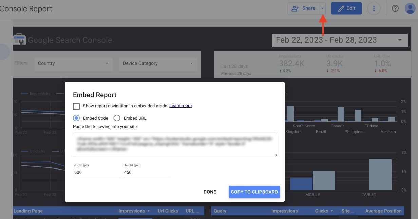
Task: Click the Edit pencil button
Action: click(x=346, y=8)
